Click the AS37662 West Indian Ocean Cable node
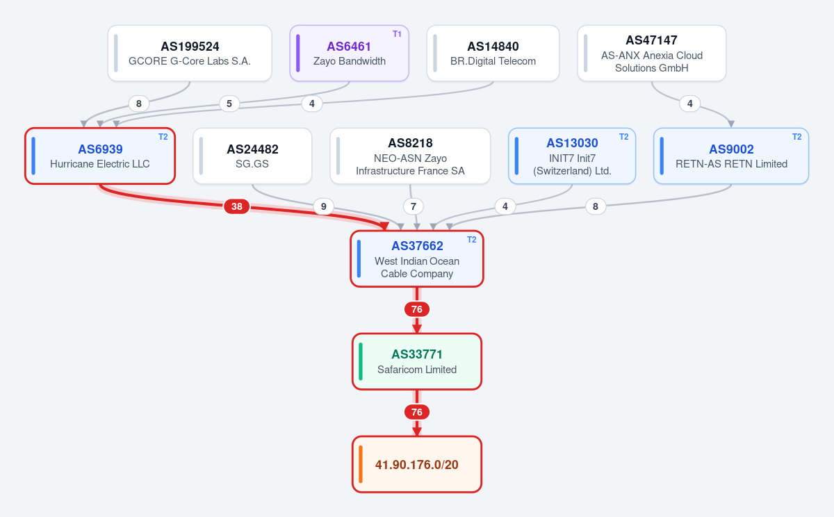 417,258
